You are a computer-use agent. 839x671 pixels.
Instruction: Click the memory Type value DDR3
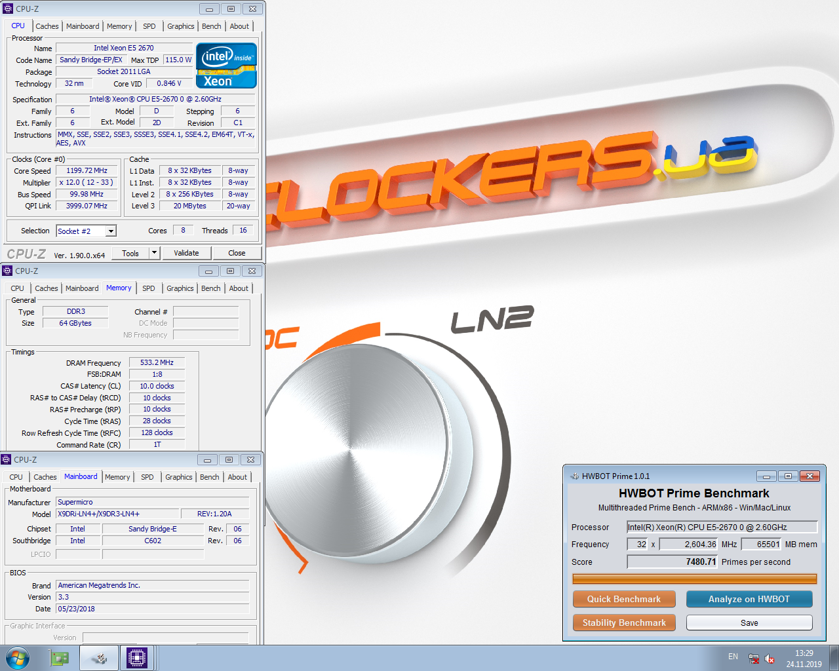tap(75, 311)
